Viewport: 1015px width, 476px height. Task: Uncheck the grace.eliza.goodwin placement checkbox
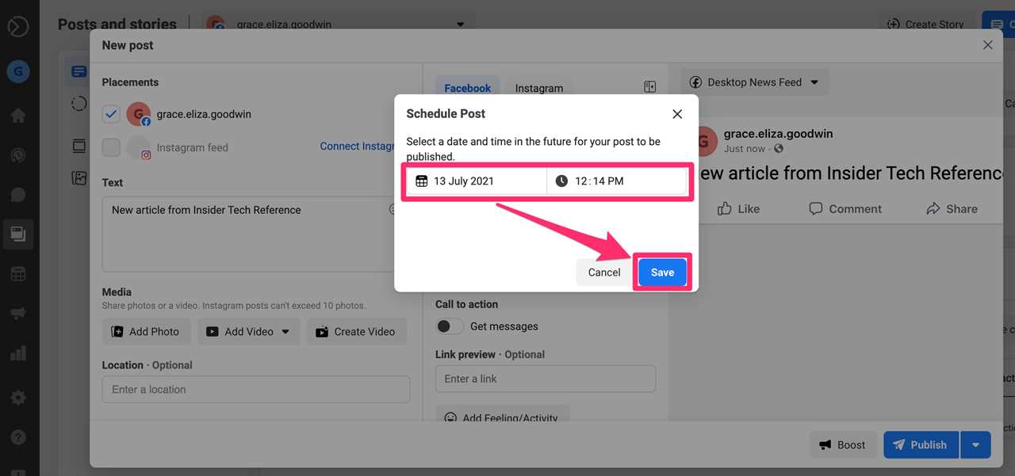(x=111, y=113)
